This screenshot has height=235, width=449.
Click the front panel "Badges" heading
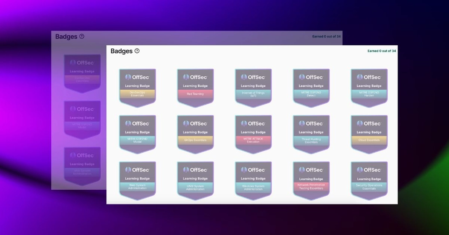122,51
